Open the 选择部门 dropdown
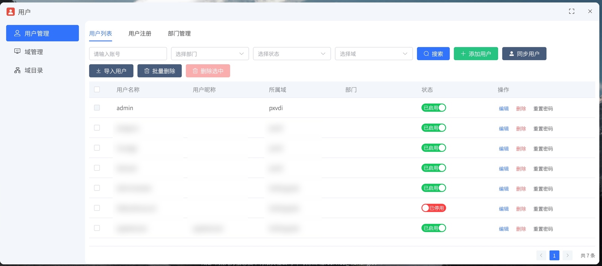Viewport: 602px width, 266px height. point(210,54)
